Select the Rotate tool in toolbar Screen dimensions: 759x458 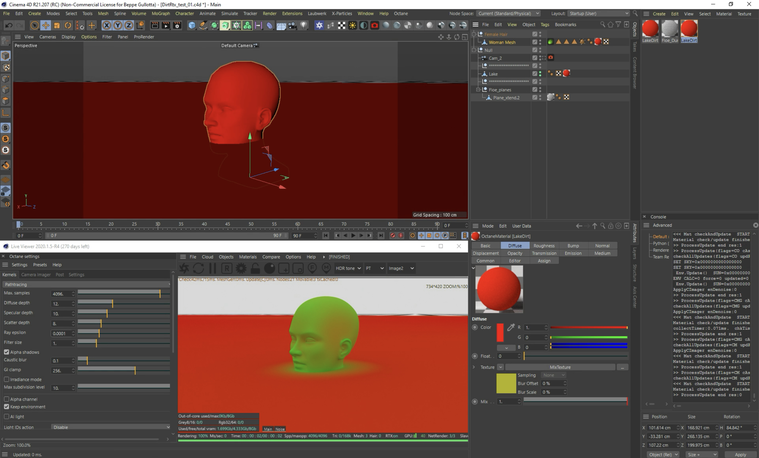[68, 26]
